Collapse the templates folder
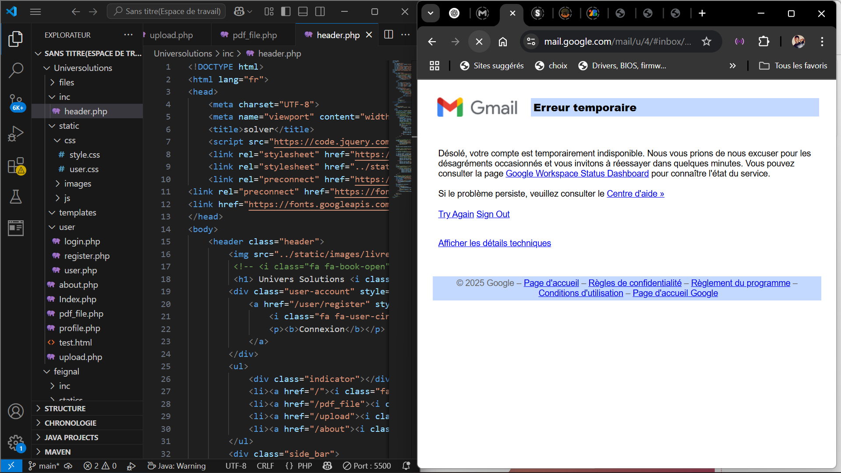The image size is (841, 473). click(x=77, y=212)
